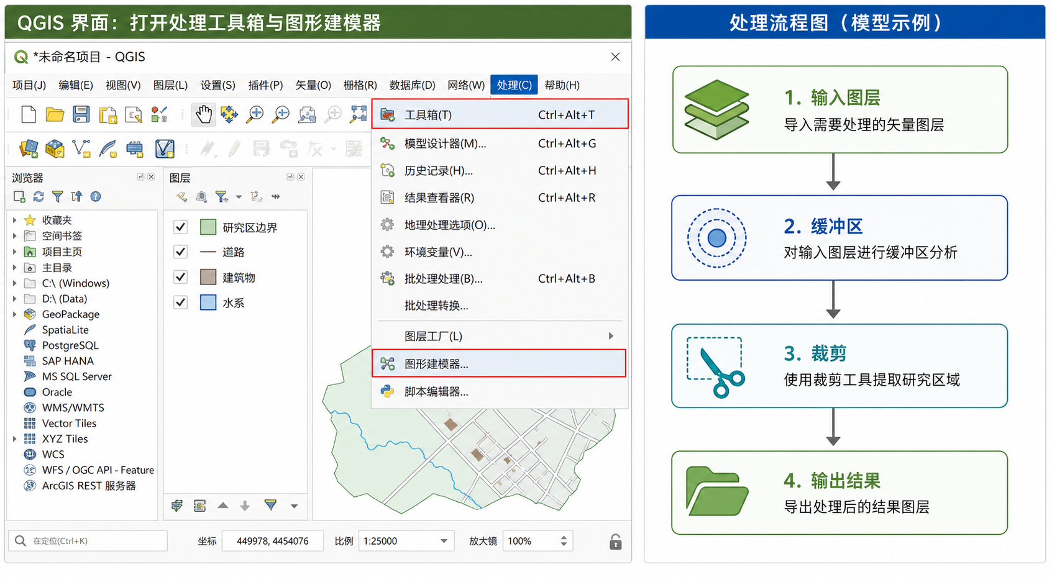Open the filter legend dropdown arrow in Layers panel
This screenshot has height=577, width=1052.
pos(239,197)
